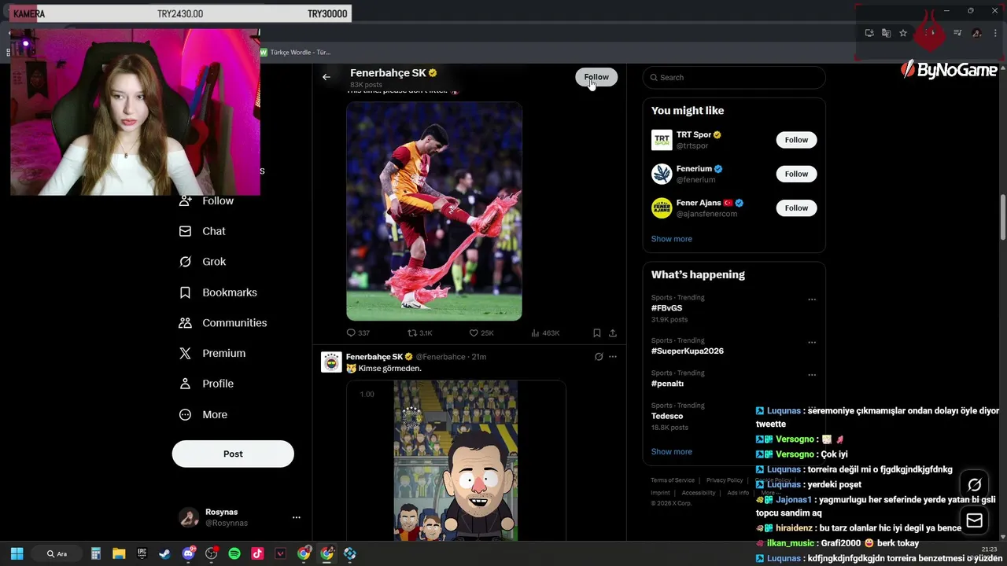Open more options for #FBvGS trend
Screen dimensions: 1007x566
click(x=812, y=300)
